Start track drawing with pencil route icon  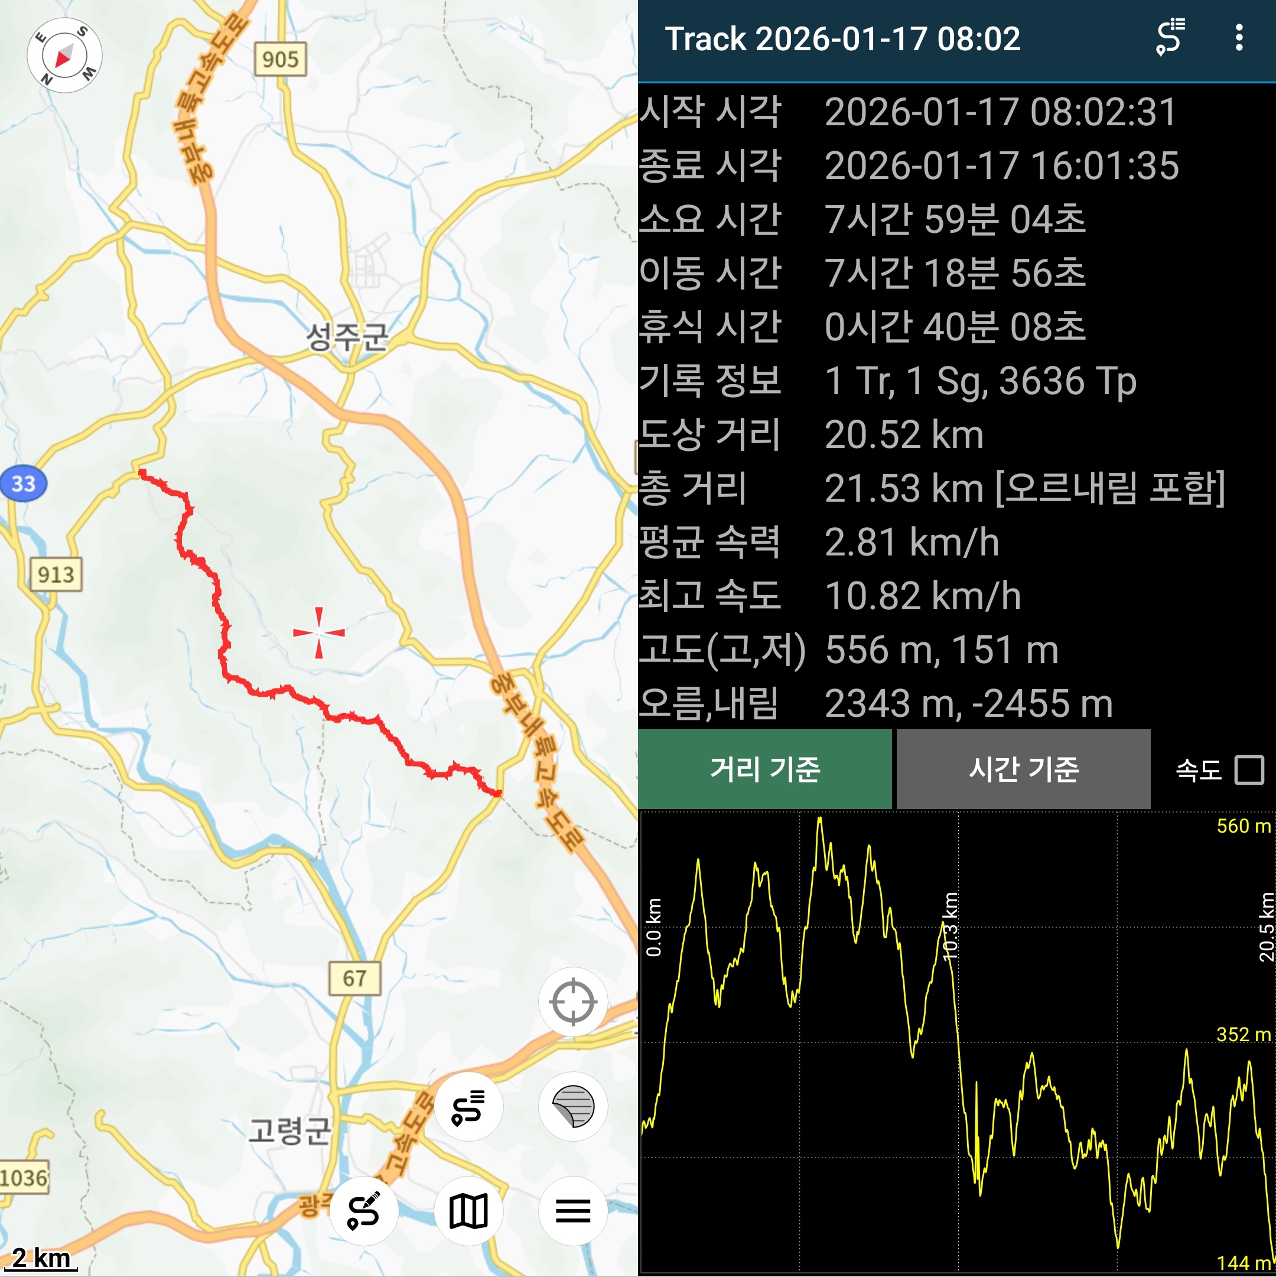click(x=364, y=1211)
